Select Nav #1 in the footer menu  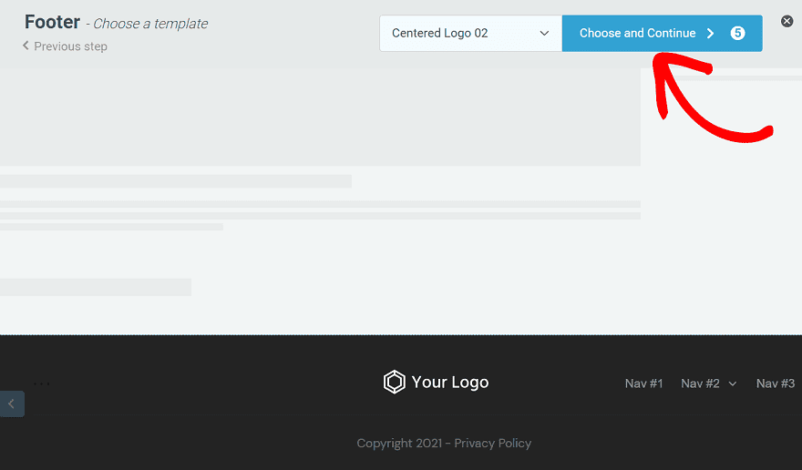(643, 383)
